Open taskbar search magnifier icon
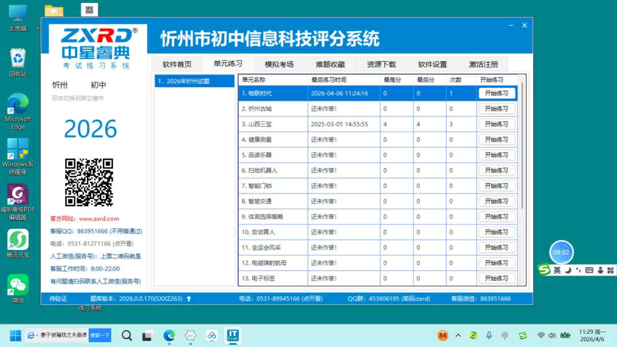 [x=127, y=336]
